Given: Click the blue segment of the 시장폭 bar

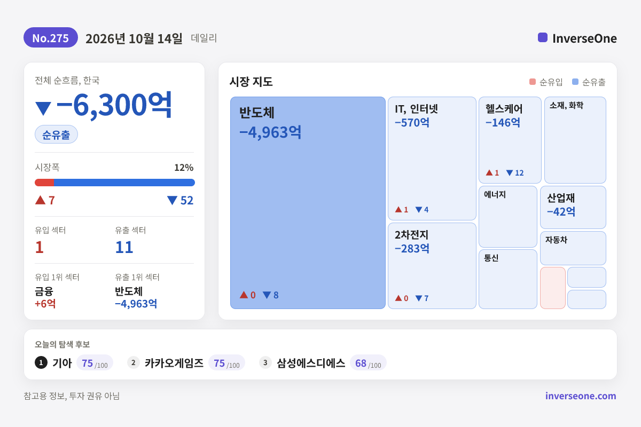Looking at the screenshot, I should [x=124, y=183].
